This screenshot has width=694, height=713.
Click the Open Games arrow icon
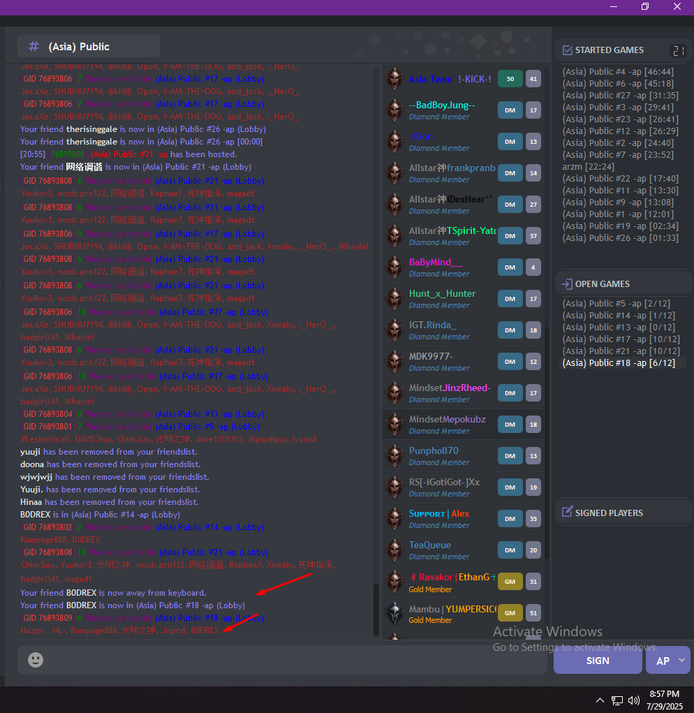(567, 284)
